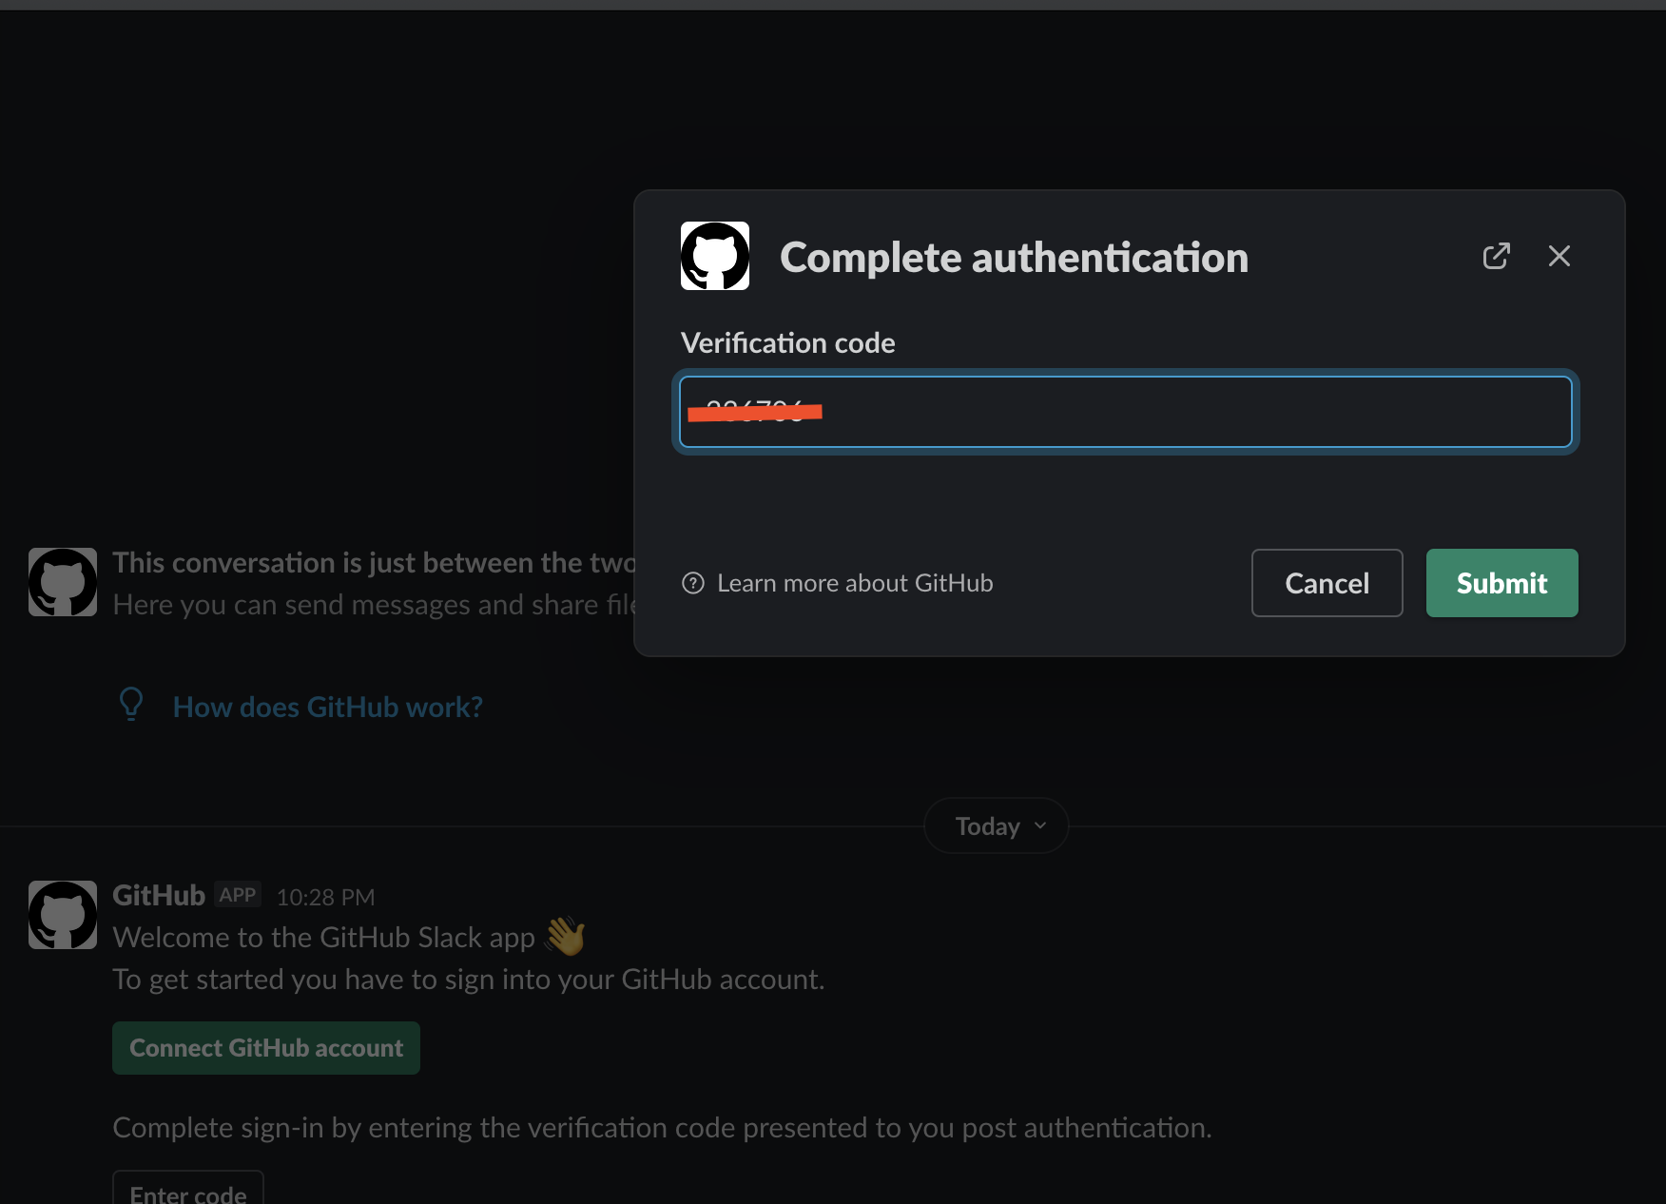
Task: Click the 10:28 PM message timestamp
Action: [x=326, y=897]
